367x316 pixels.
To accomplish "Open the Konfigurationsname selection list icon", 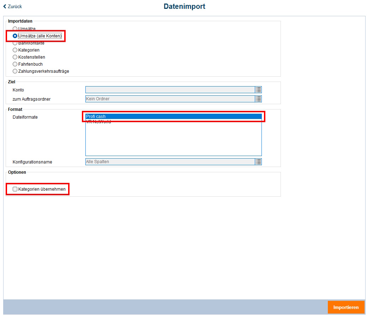I will click(258, 162).
